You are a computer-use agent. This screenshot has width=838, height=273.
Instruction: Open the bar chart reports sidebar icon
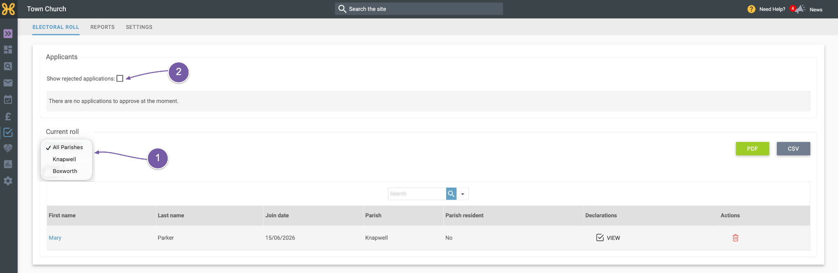pyautogui.click(x=8, y=164)
